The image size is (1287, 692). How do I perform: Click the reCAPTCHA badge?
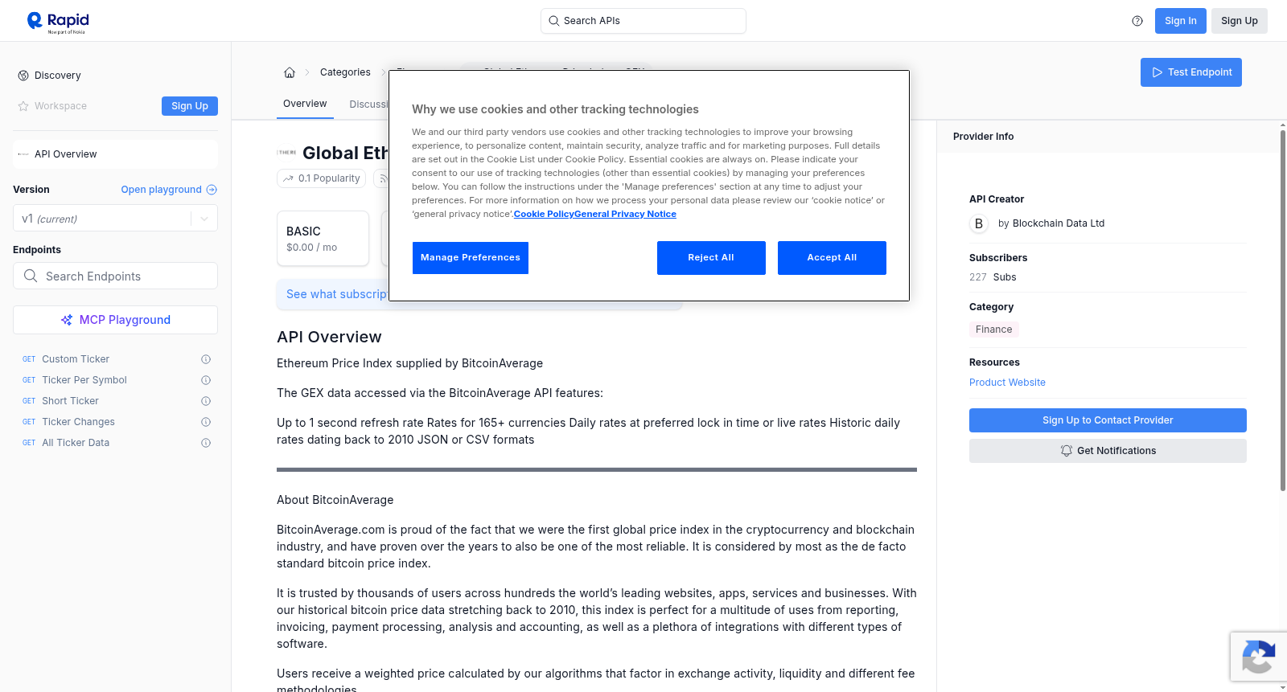[1258, 657]
